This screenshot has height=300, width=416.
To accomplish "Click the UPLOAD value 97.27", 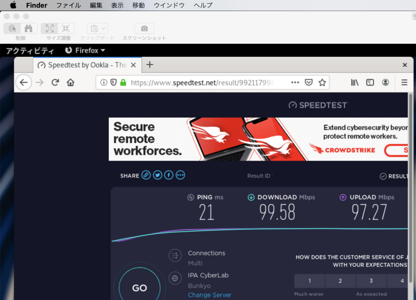I will (369, 212).
